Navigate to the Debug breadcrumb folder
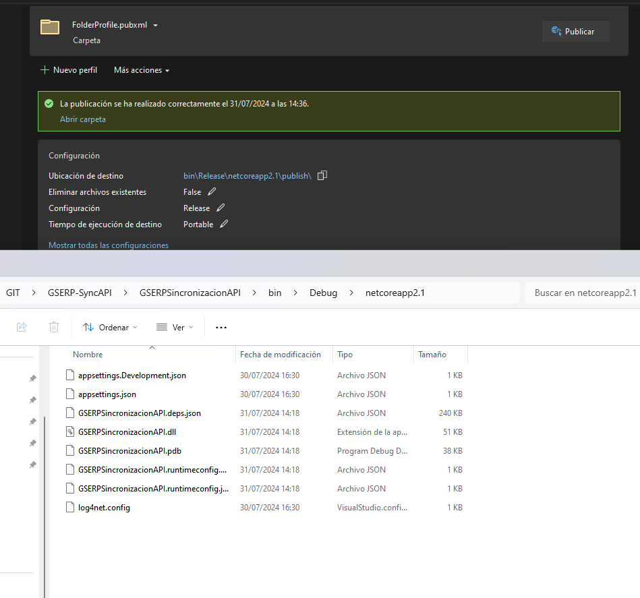The image size is (640, 598). (323, 293)
